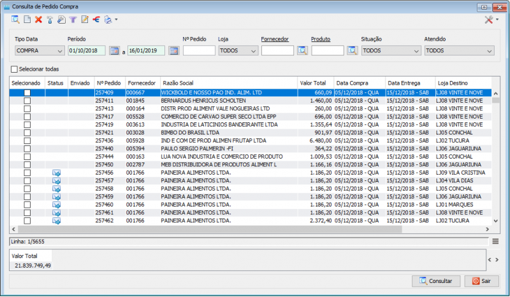
Task: Check the box for order 257440
Action: point(27,148)
